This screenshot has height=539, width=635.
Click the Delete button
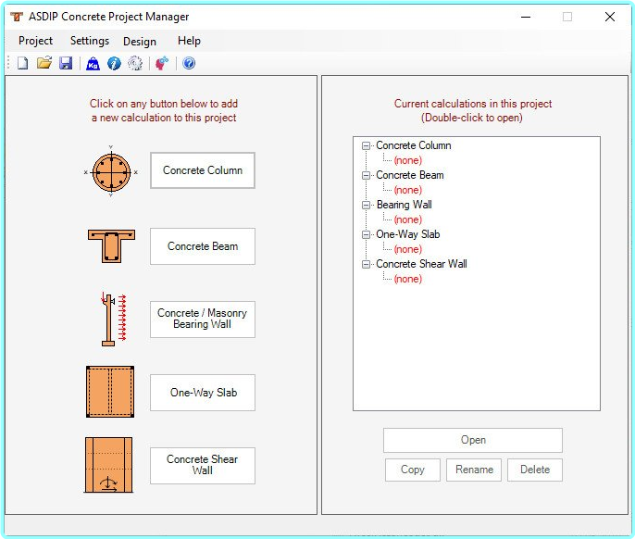pos(535,470)
